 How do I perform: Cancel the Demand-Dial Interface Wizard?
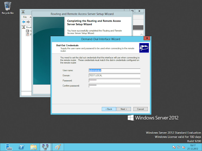140,109
